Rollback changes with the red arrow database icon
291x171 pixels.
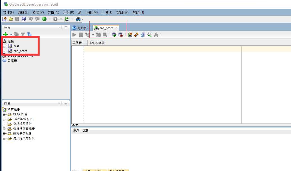pos(121,35)
